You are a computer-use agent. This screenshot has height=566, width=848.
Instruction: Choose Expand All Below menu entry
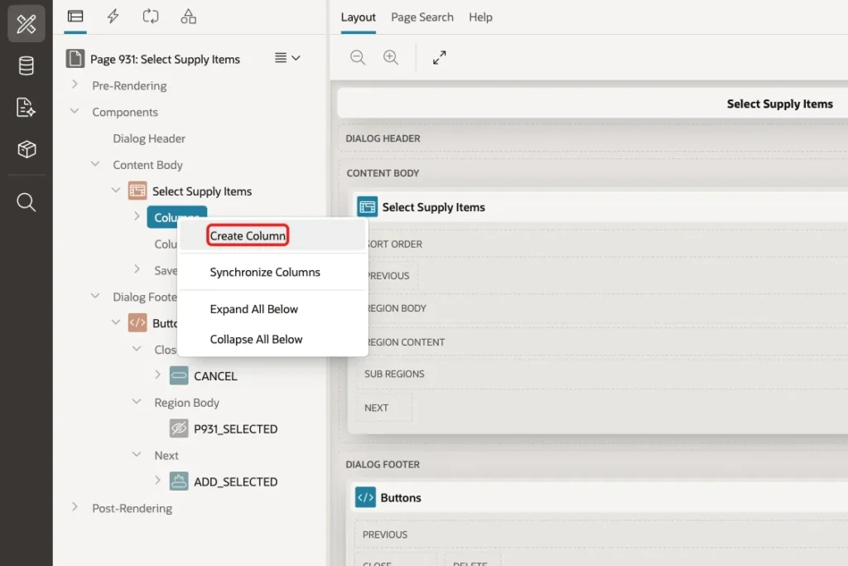click(253, 309)
